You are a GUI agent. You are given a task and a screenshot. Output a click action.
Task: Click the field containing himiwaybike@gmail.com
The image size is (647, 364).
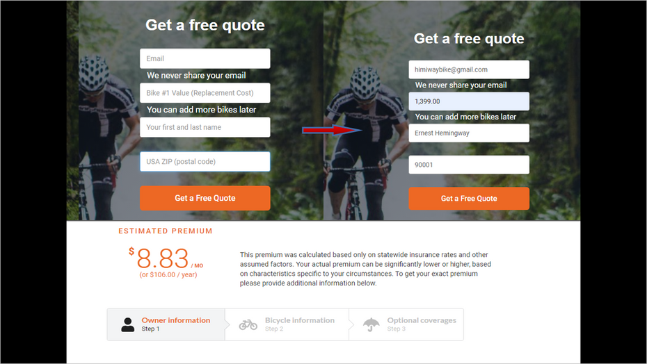469,69
